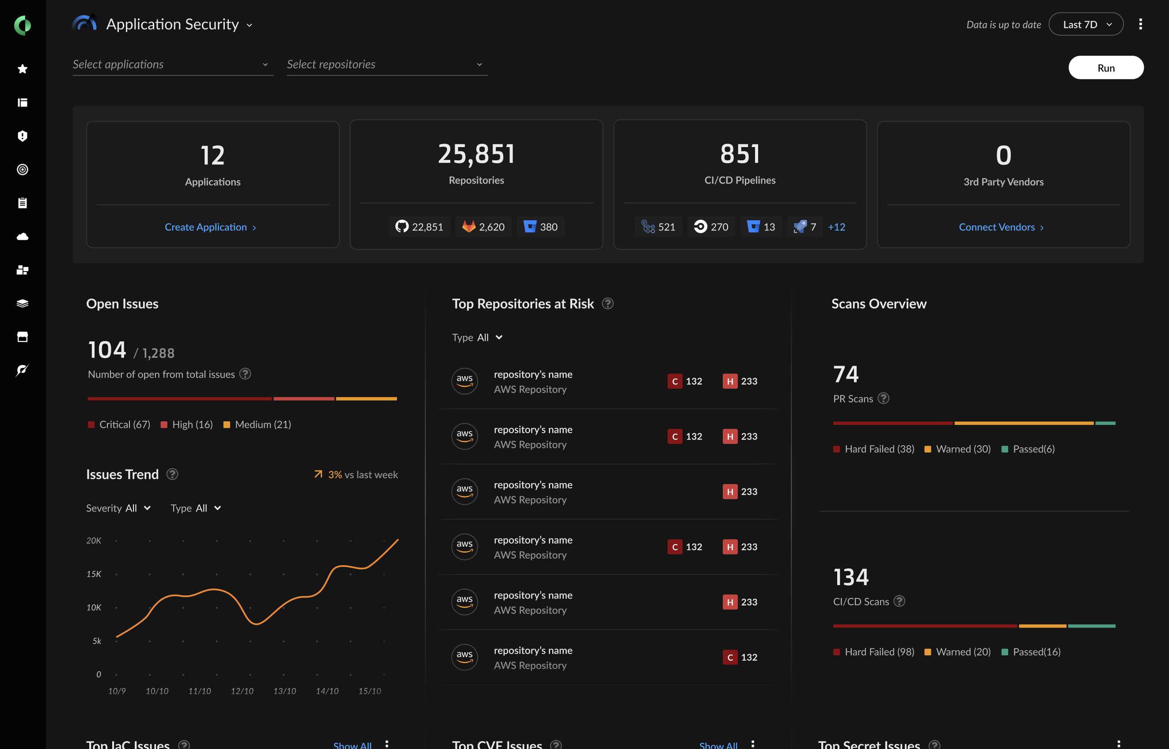Open the three-dot menu for Top IaC Issues
Viewport: 1169px width, 749px height.
pos(388,744)
